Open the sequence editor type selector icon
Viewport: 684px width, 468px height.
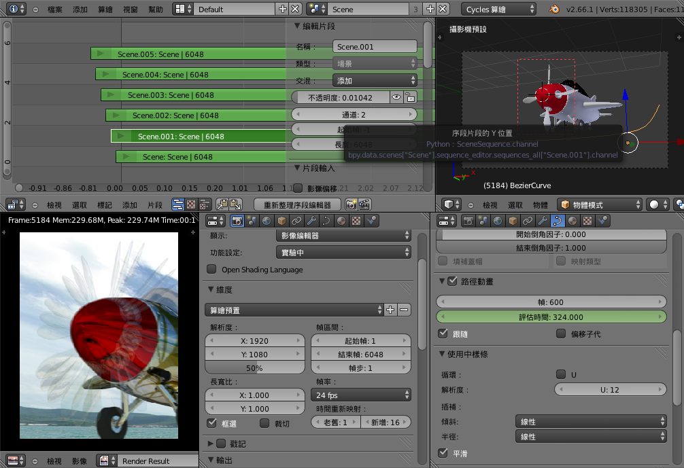pyautogui.click(x=16, y=204)
